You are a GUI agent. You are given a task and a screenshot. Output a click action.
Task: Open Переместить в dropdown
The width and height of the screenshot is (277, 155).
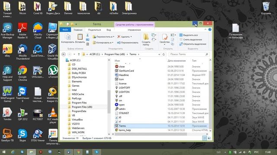103,37
